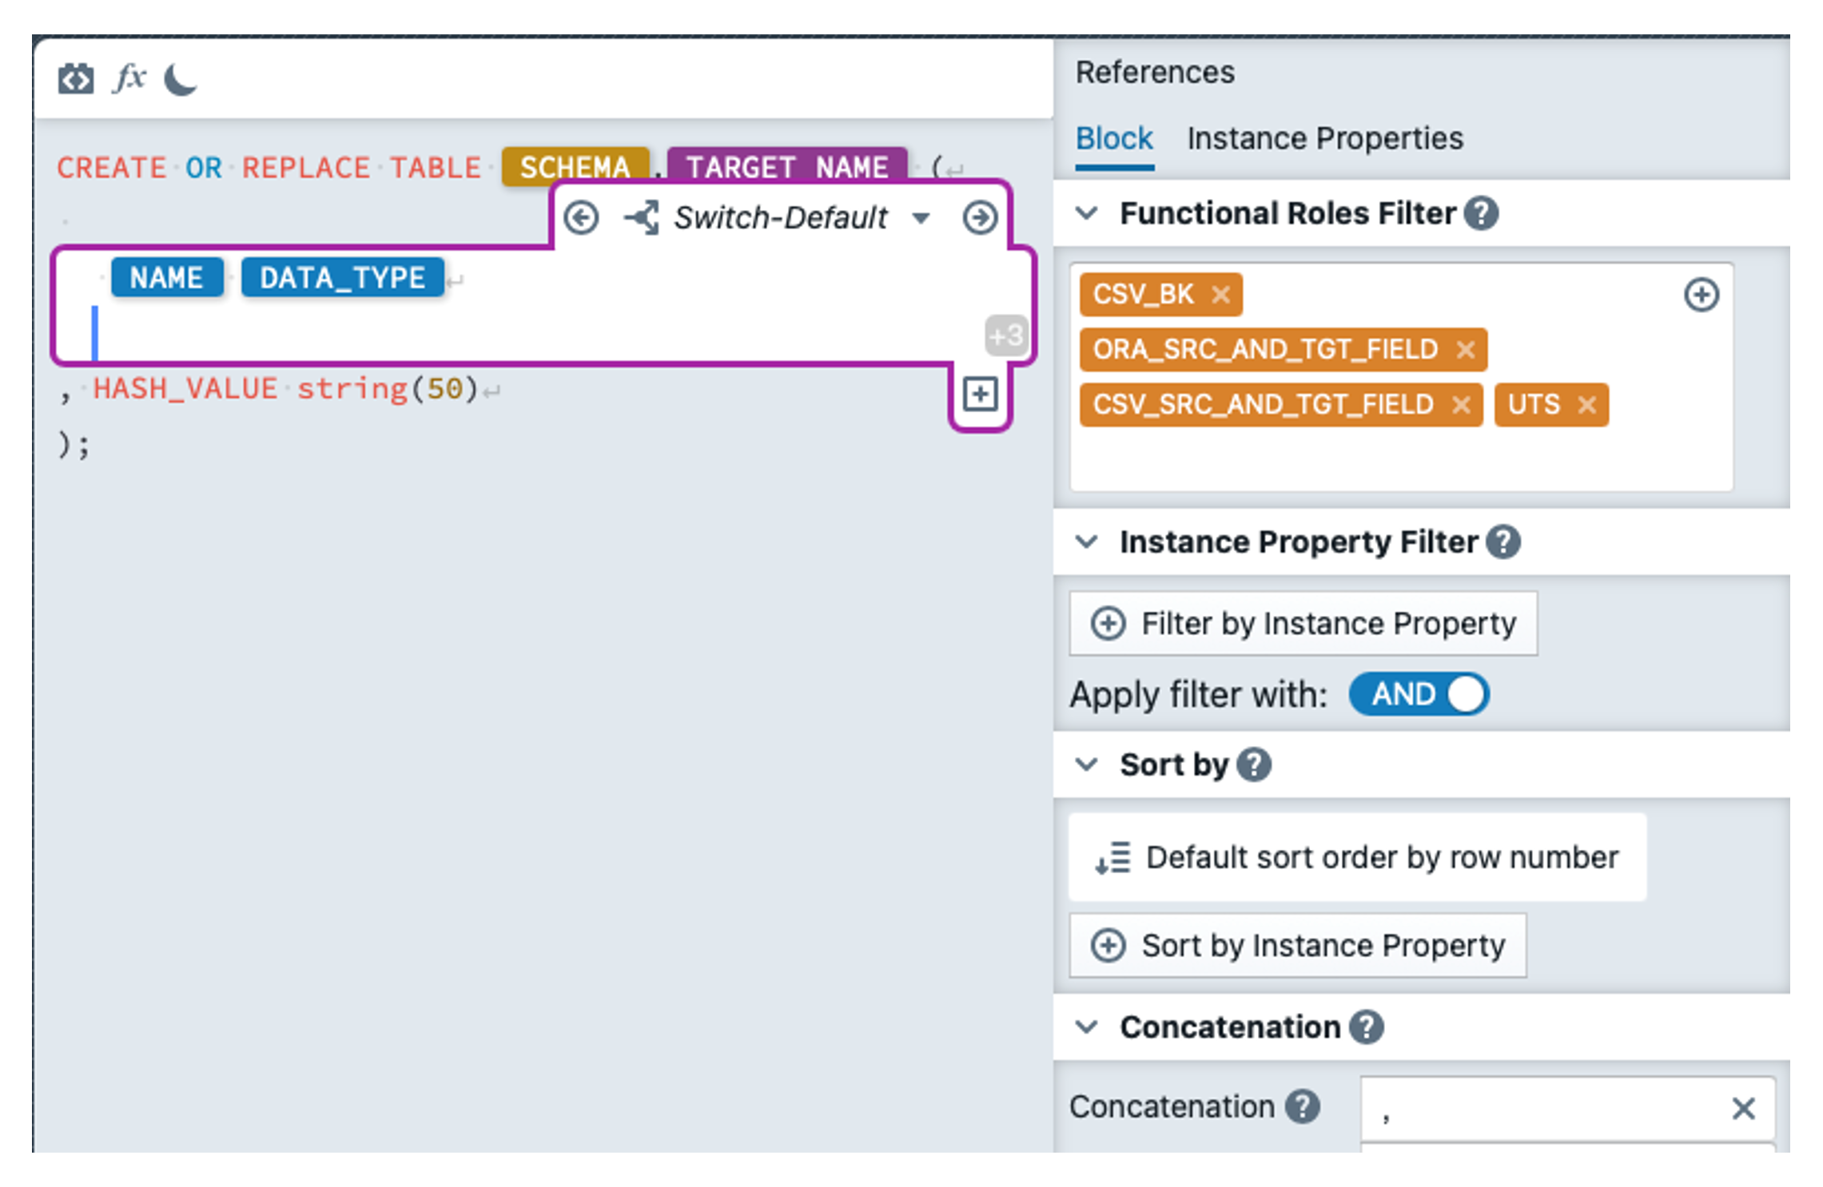Add a functional role with plus icon
Viewport: 1823px width, 1187px height.
click(1702, 295)
